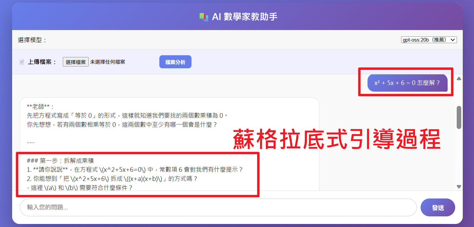
Task: Click the AI tutor book logo icon
Action: click(x=204, y=18)
